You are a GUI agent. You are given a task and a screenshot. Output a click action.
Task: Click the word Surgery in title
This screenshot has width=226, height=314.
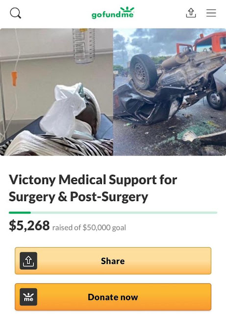pos(32,197)
